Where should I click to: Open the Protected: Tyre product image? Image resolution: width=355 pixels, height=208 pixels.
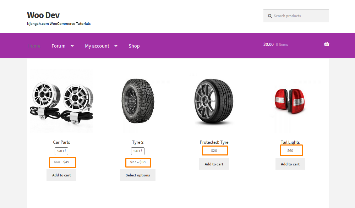coord(214,102)
